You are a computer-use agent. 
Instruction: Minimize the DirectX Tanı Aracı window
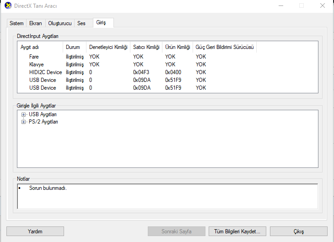point(280,6)
